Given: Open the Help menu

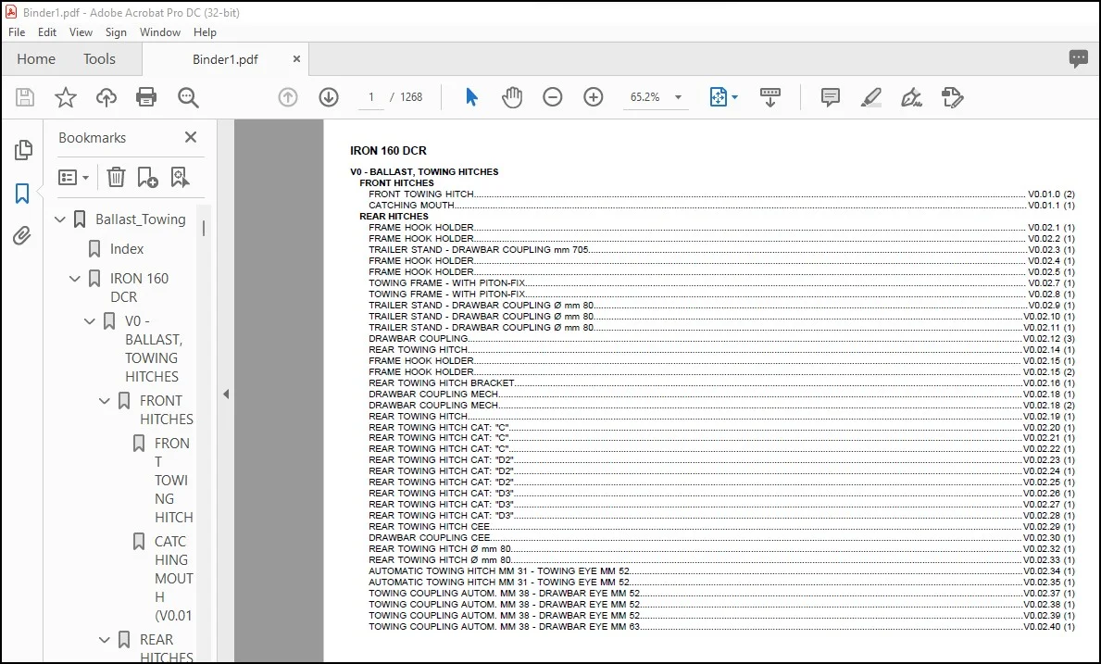Looking at the screenshot, I should 205,32.
